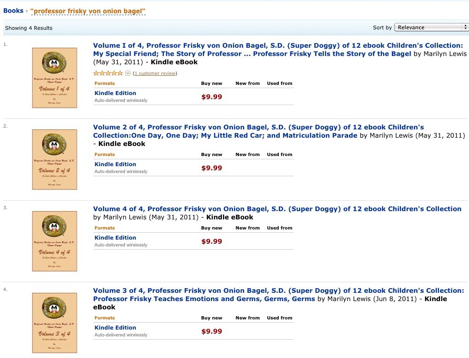Click the $9.99 price of Volume I
Image resolution: width=469 pixels, height=358 pixels.
[212, 97]
